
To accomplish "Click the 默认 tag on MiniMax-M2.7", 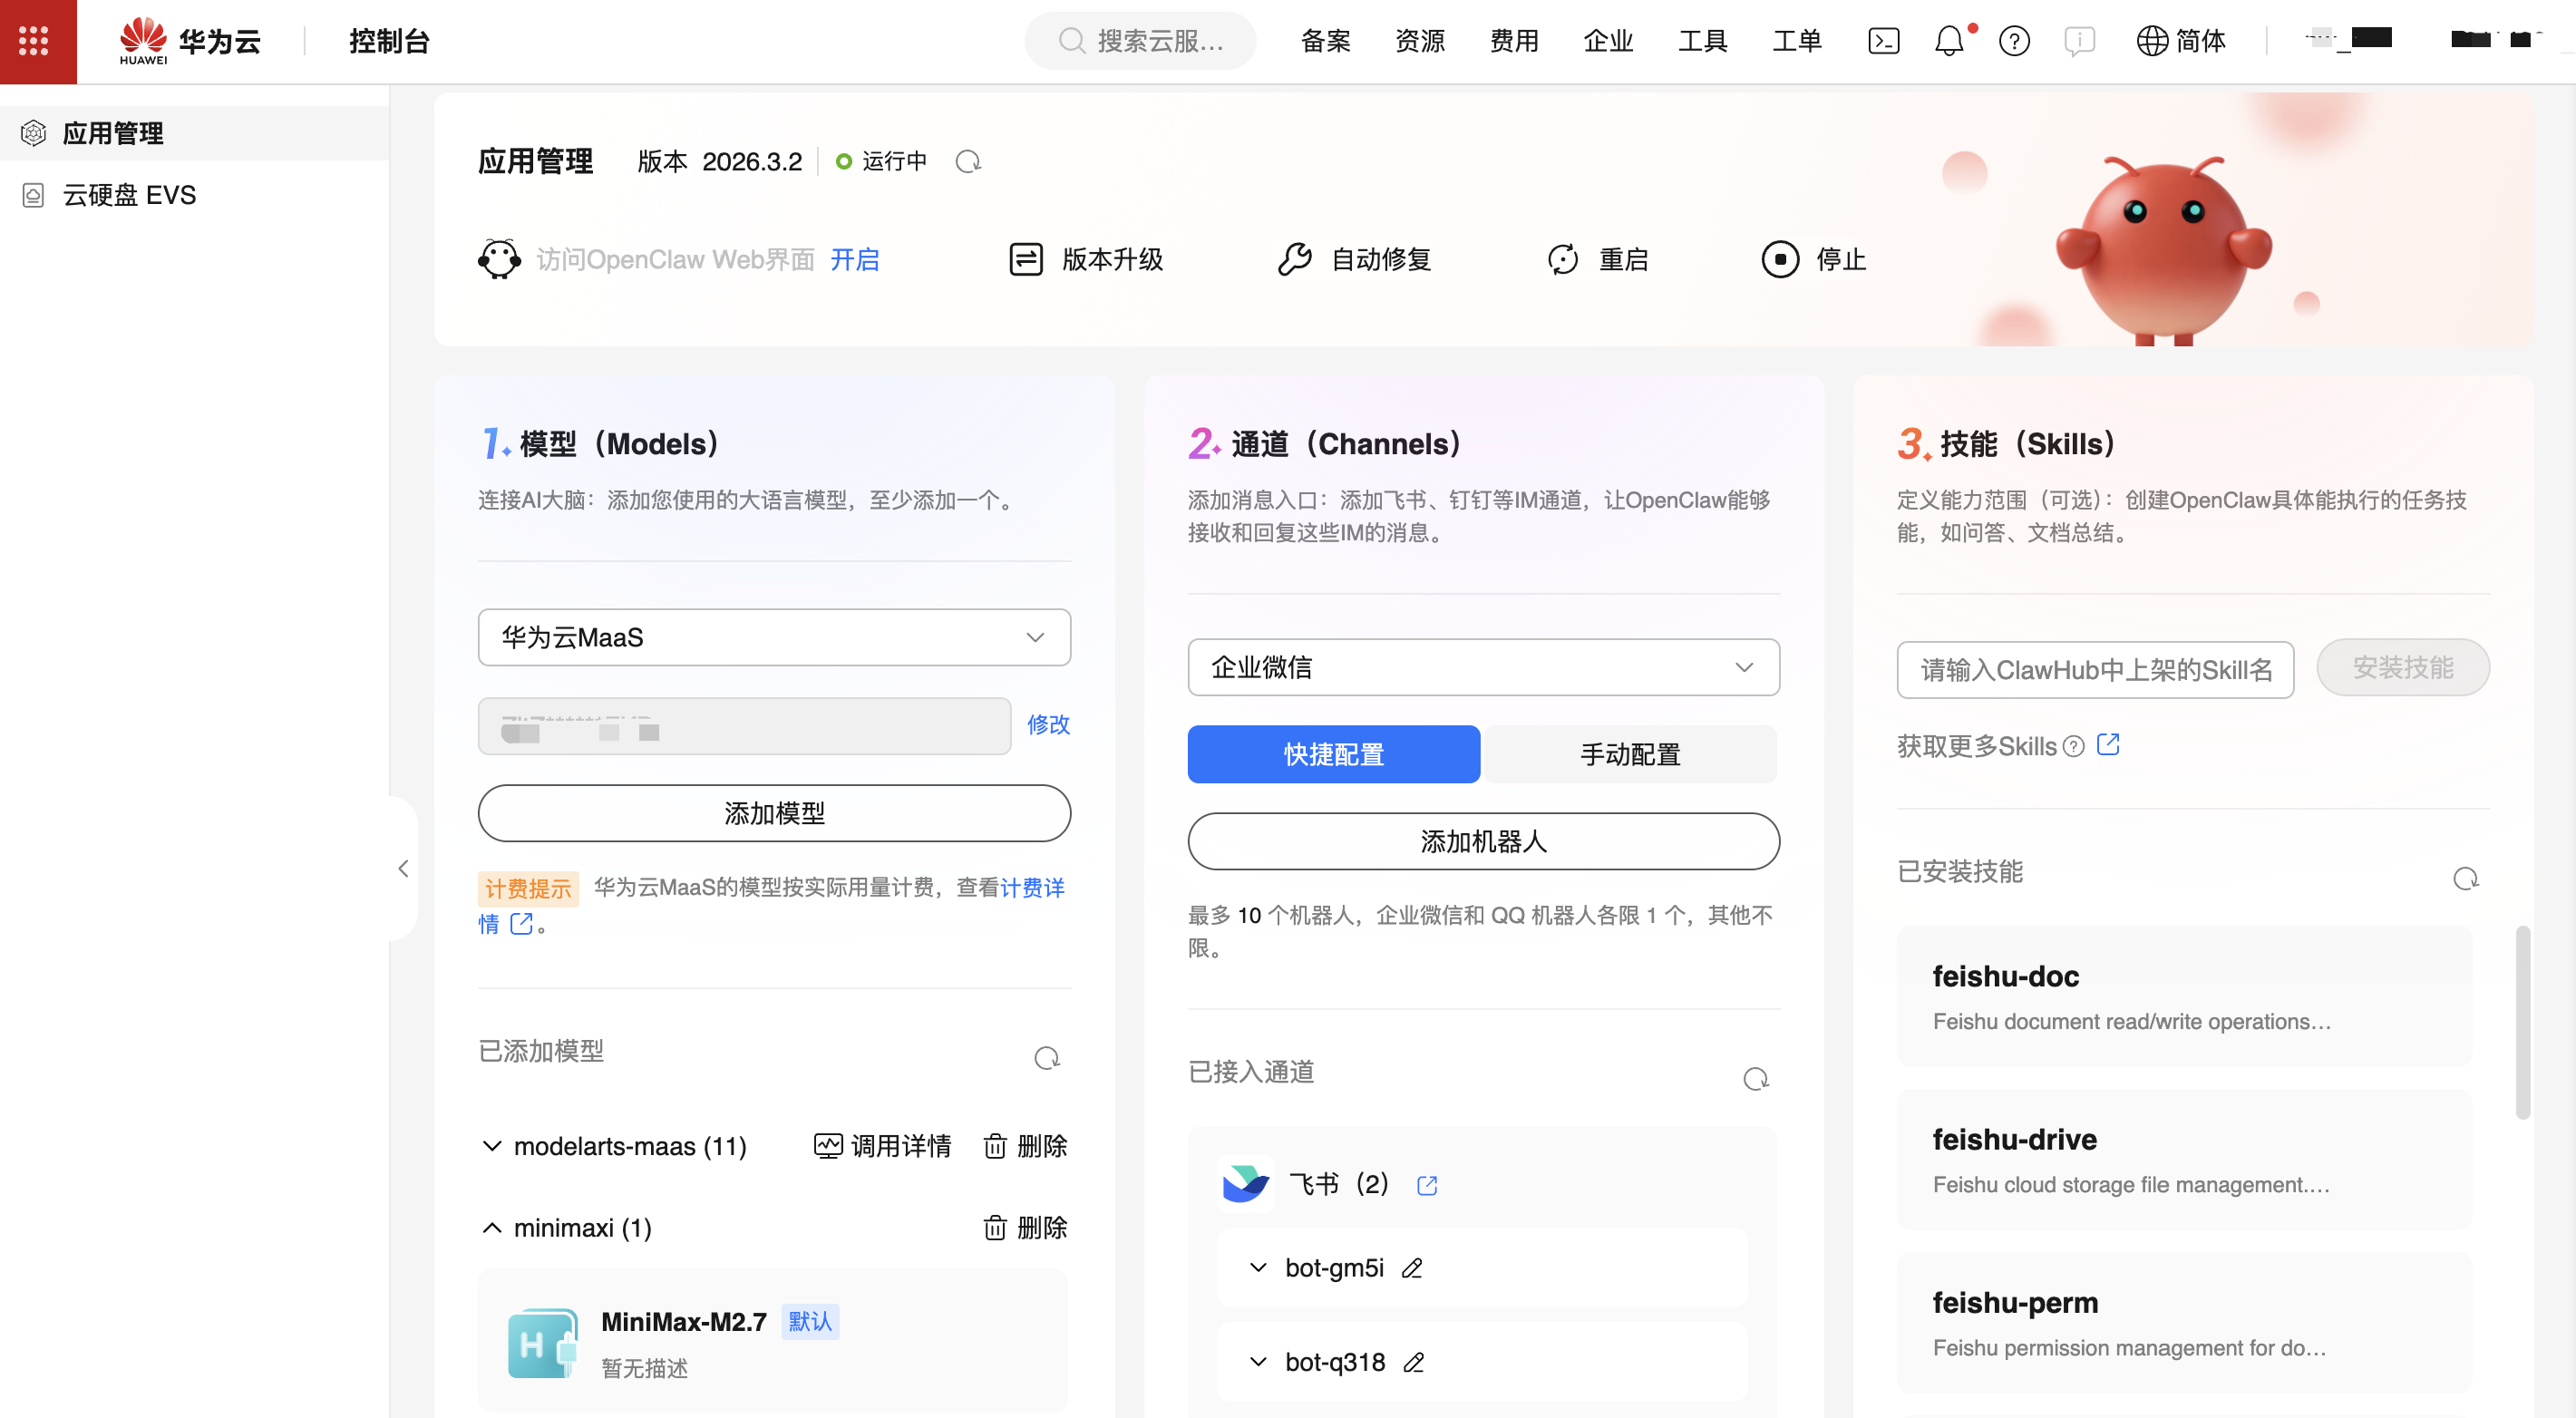I will coord(809,1321).
